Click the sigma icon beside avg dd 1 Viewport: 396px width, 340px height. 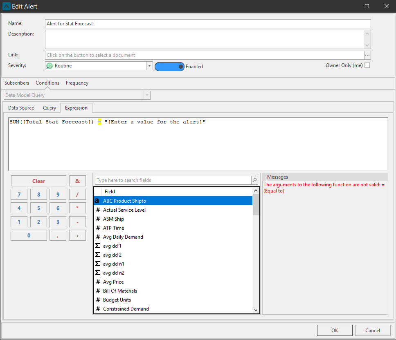(x=98, y=246)
